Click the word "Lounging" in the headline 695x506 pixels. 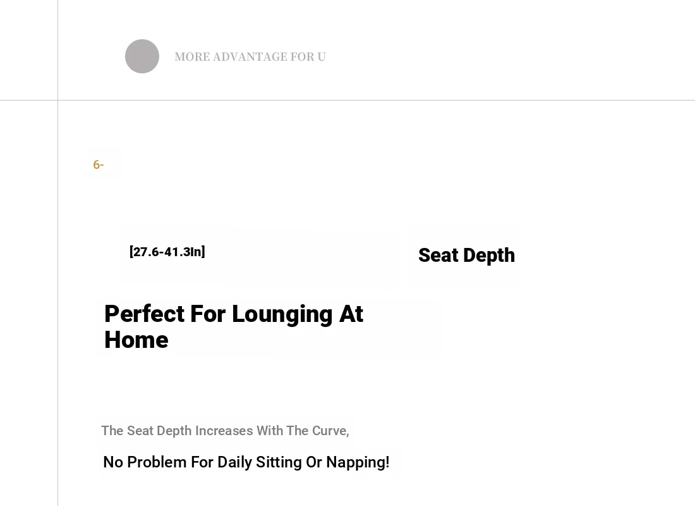(x=282, y=314)
